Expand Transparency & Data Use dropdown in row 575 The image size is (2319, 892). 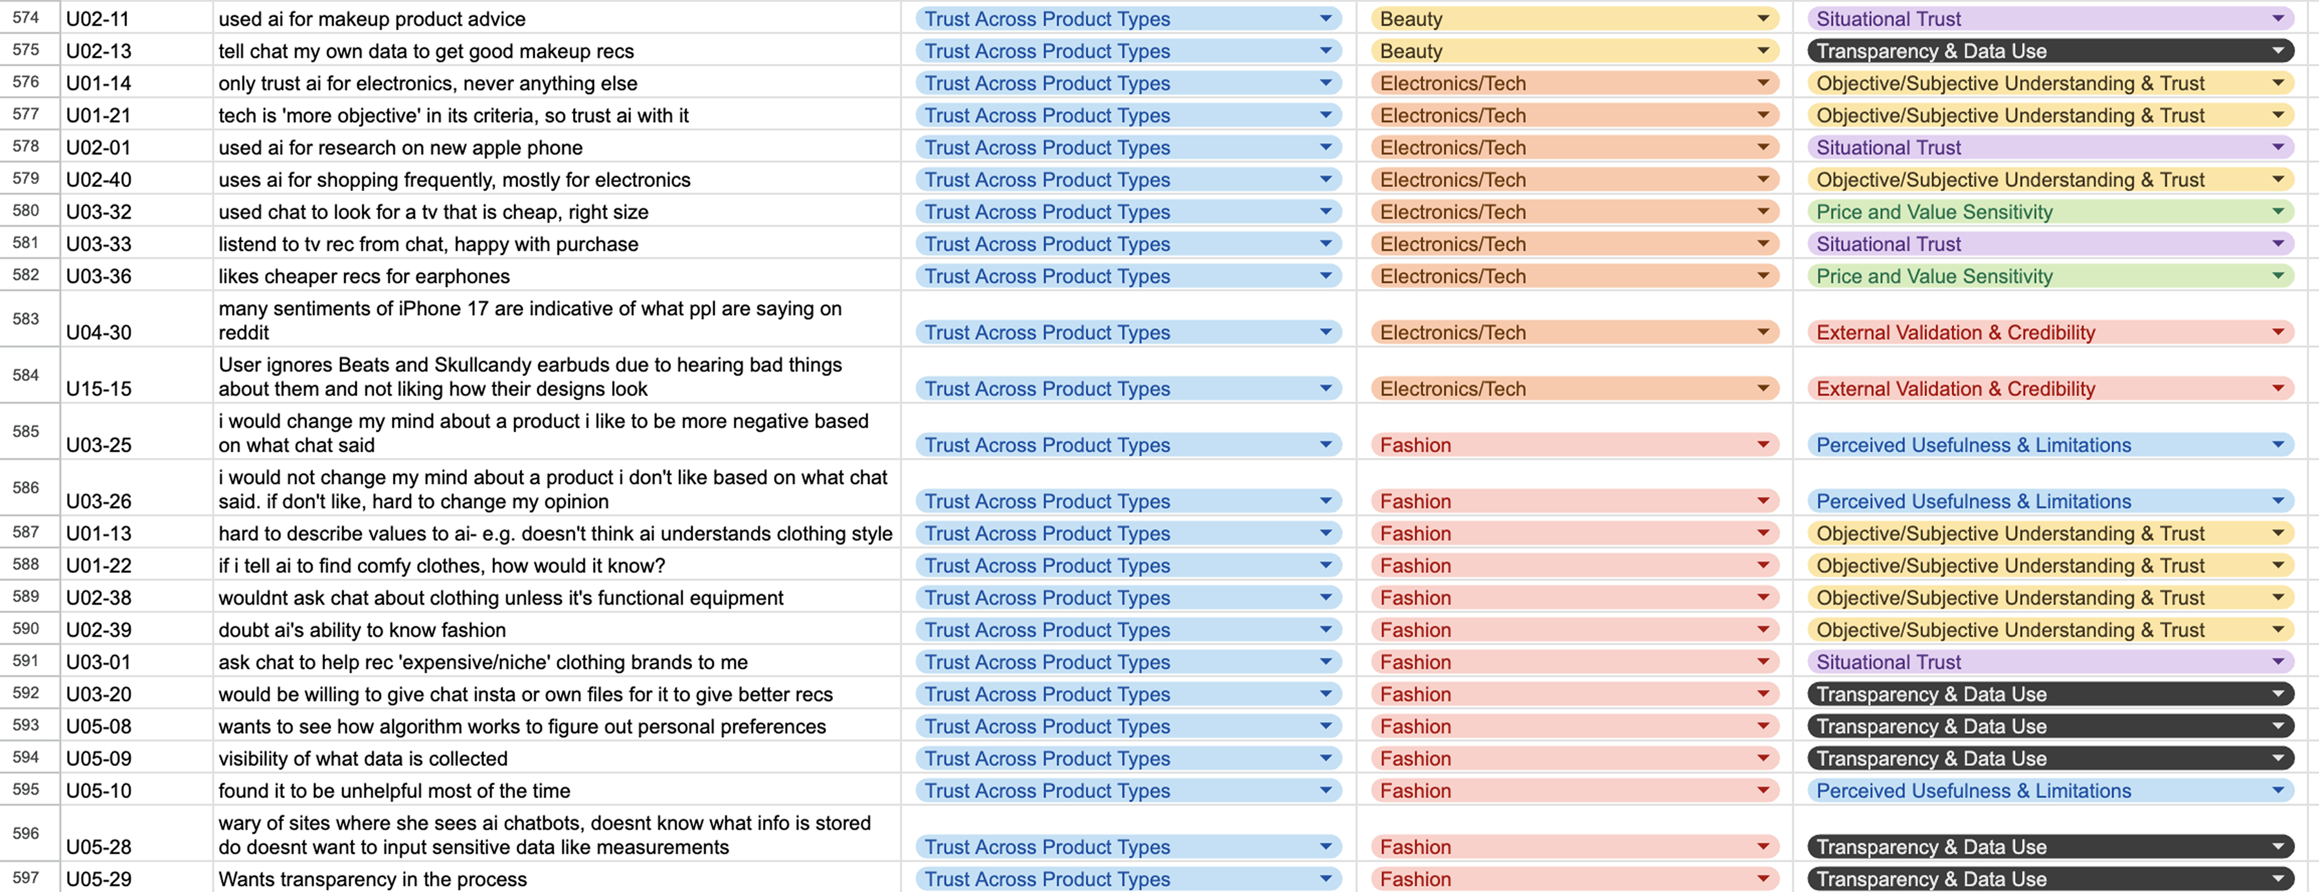coord(2277,51)
